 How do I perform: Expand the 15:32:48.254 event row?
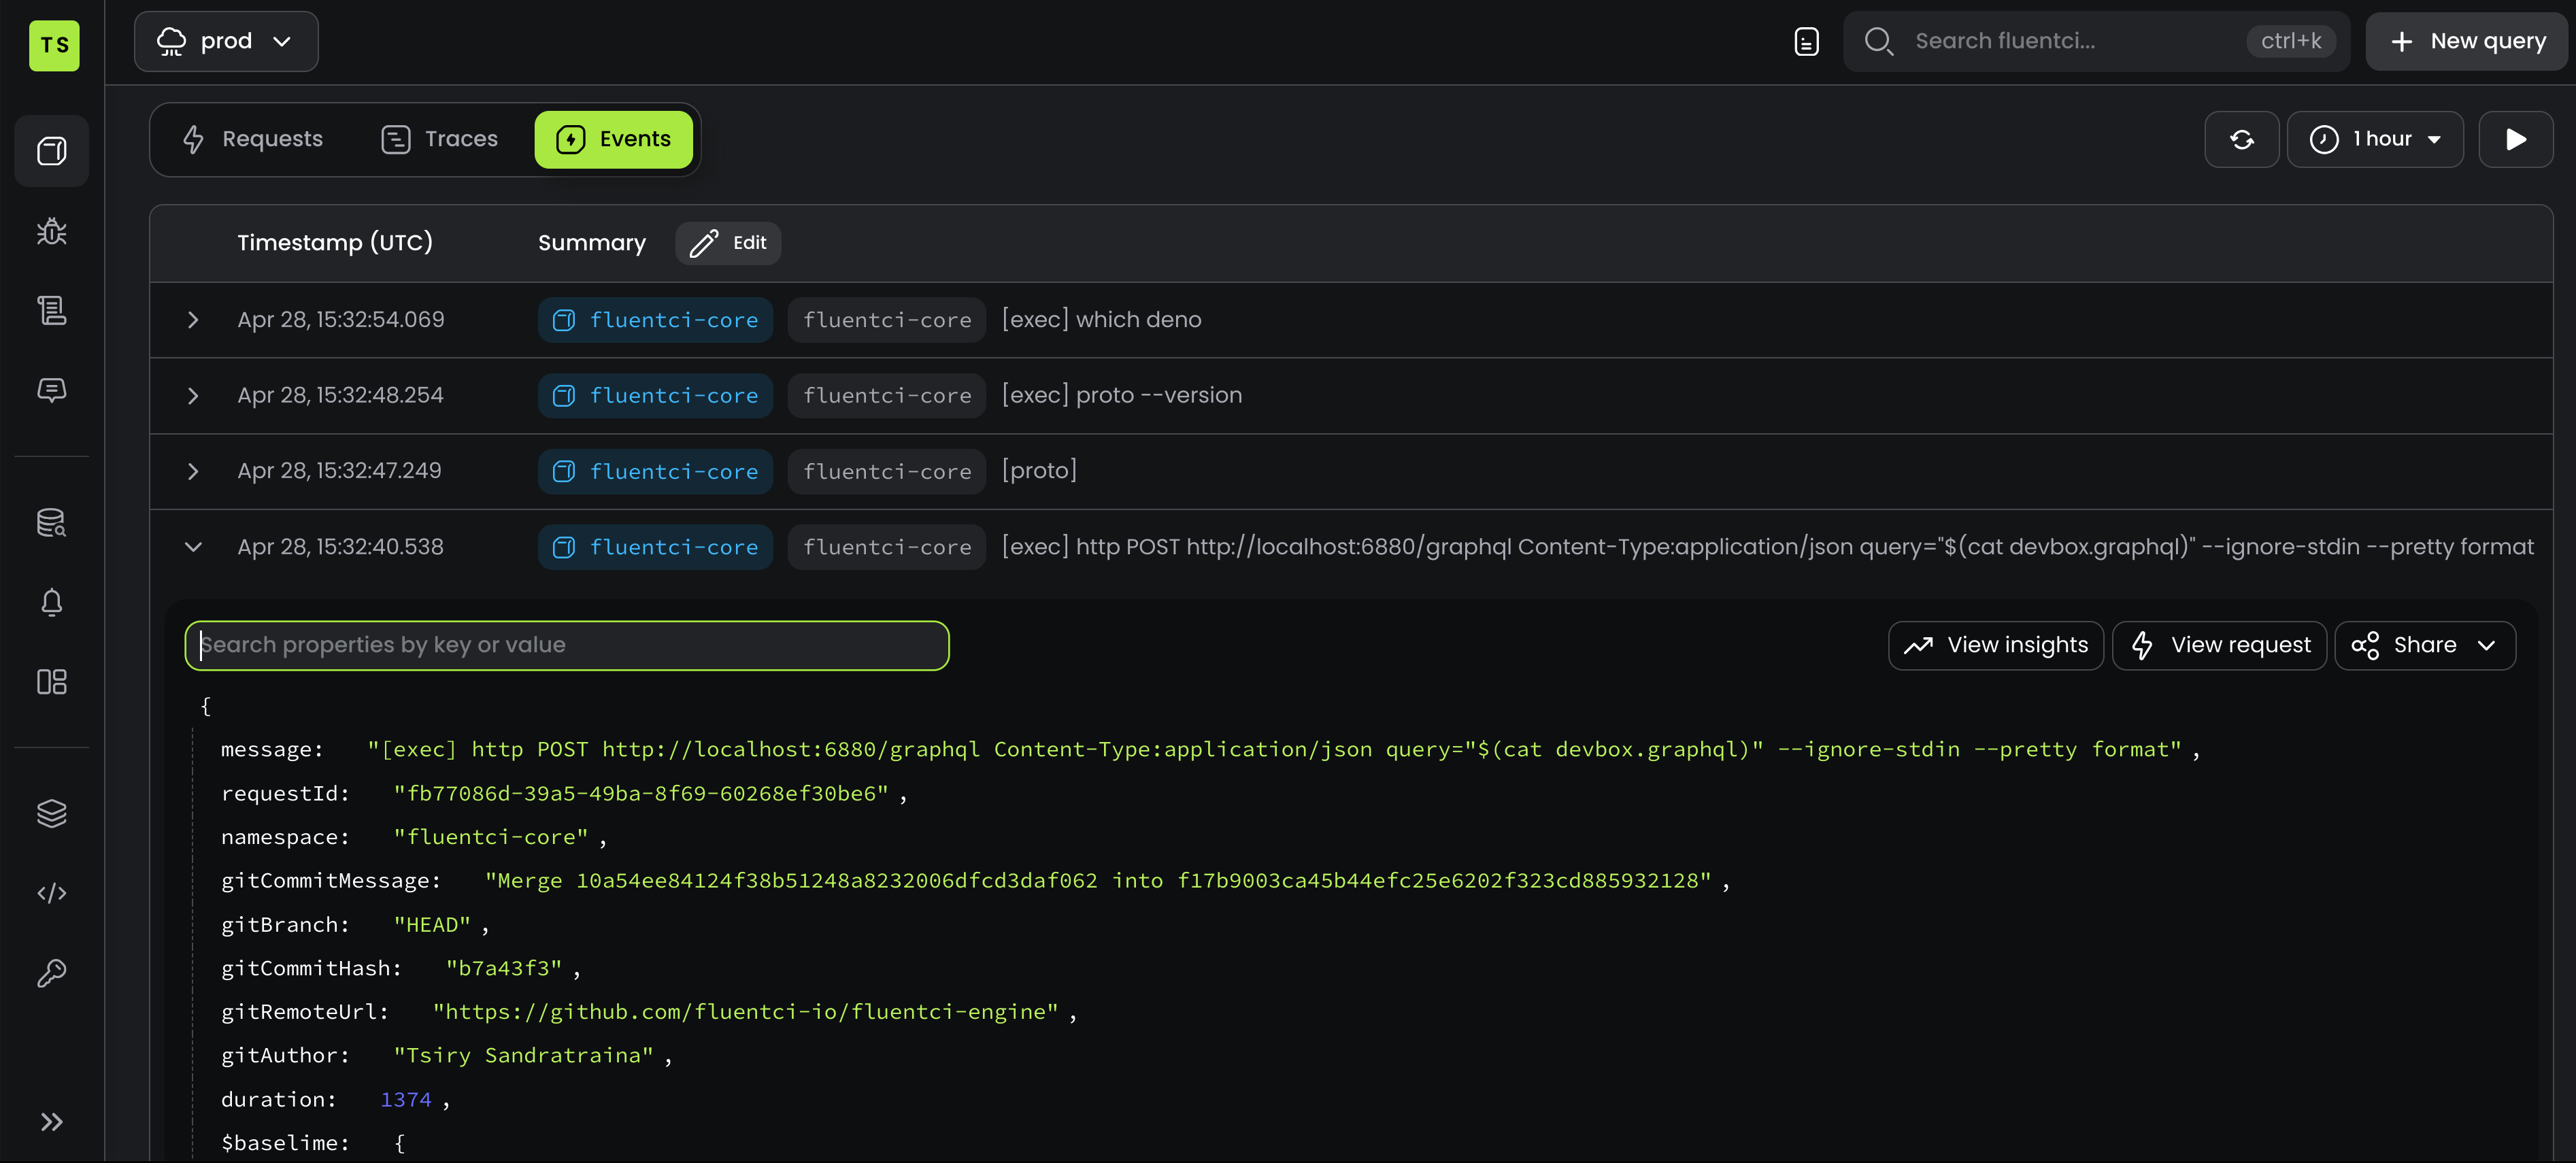click(x=193, y=396)
